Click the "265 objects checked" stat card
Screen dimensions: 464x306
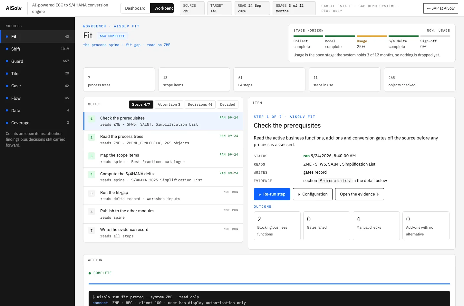pyautogui.click(x=420, y=80)
